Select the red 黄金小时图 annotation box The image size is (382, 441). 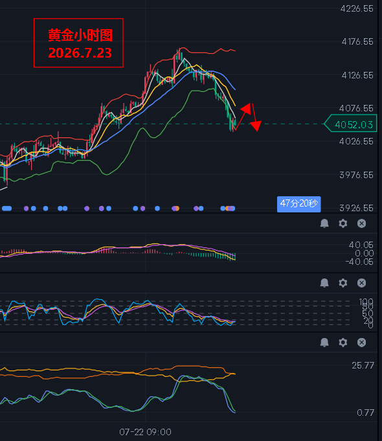[78, 43]
